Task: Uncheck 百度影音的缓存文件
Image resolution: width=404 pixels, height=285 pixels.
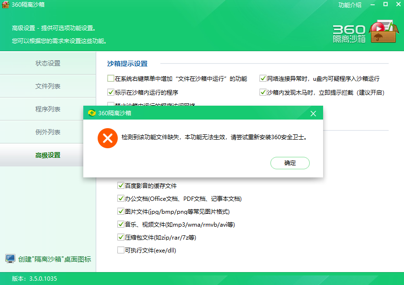Action: tap(121, 186)
